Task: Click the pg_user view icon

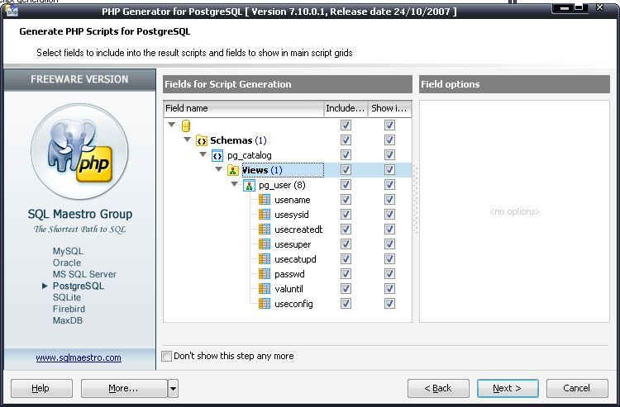Action: (x=249, y=185)
